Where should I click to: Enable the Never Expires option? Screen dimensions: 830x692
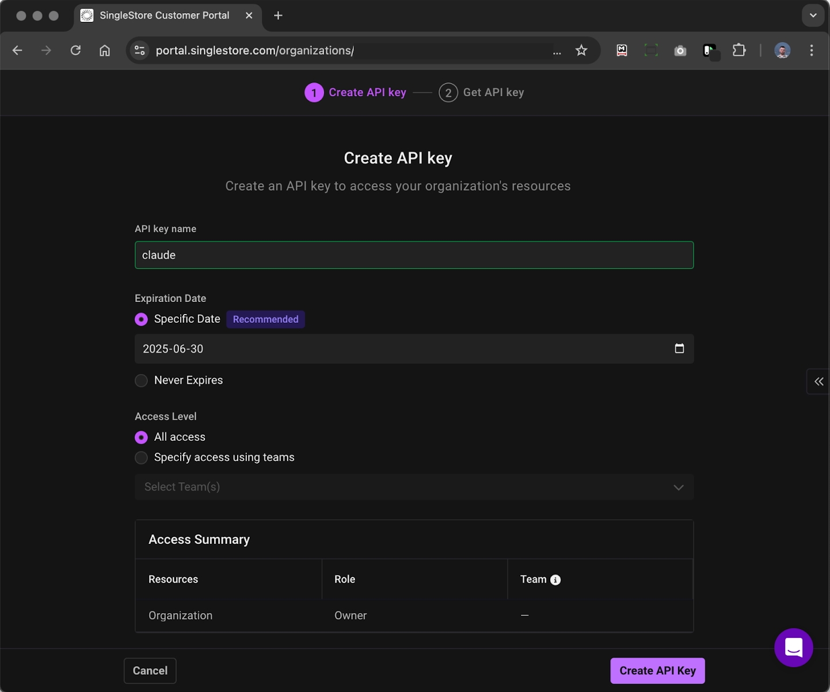(x=141, y=380)
